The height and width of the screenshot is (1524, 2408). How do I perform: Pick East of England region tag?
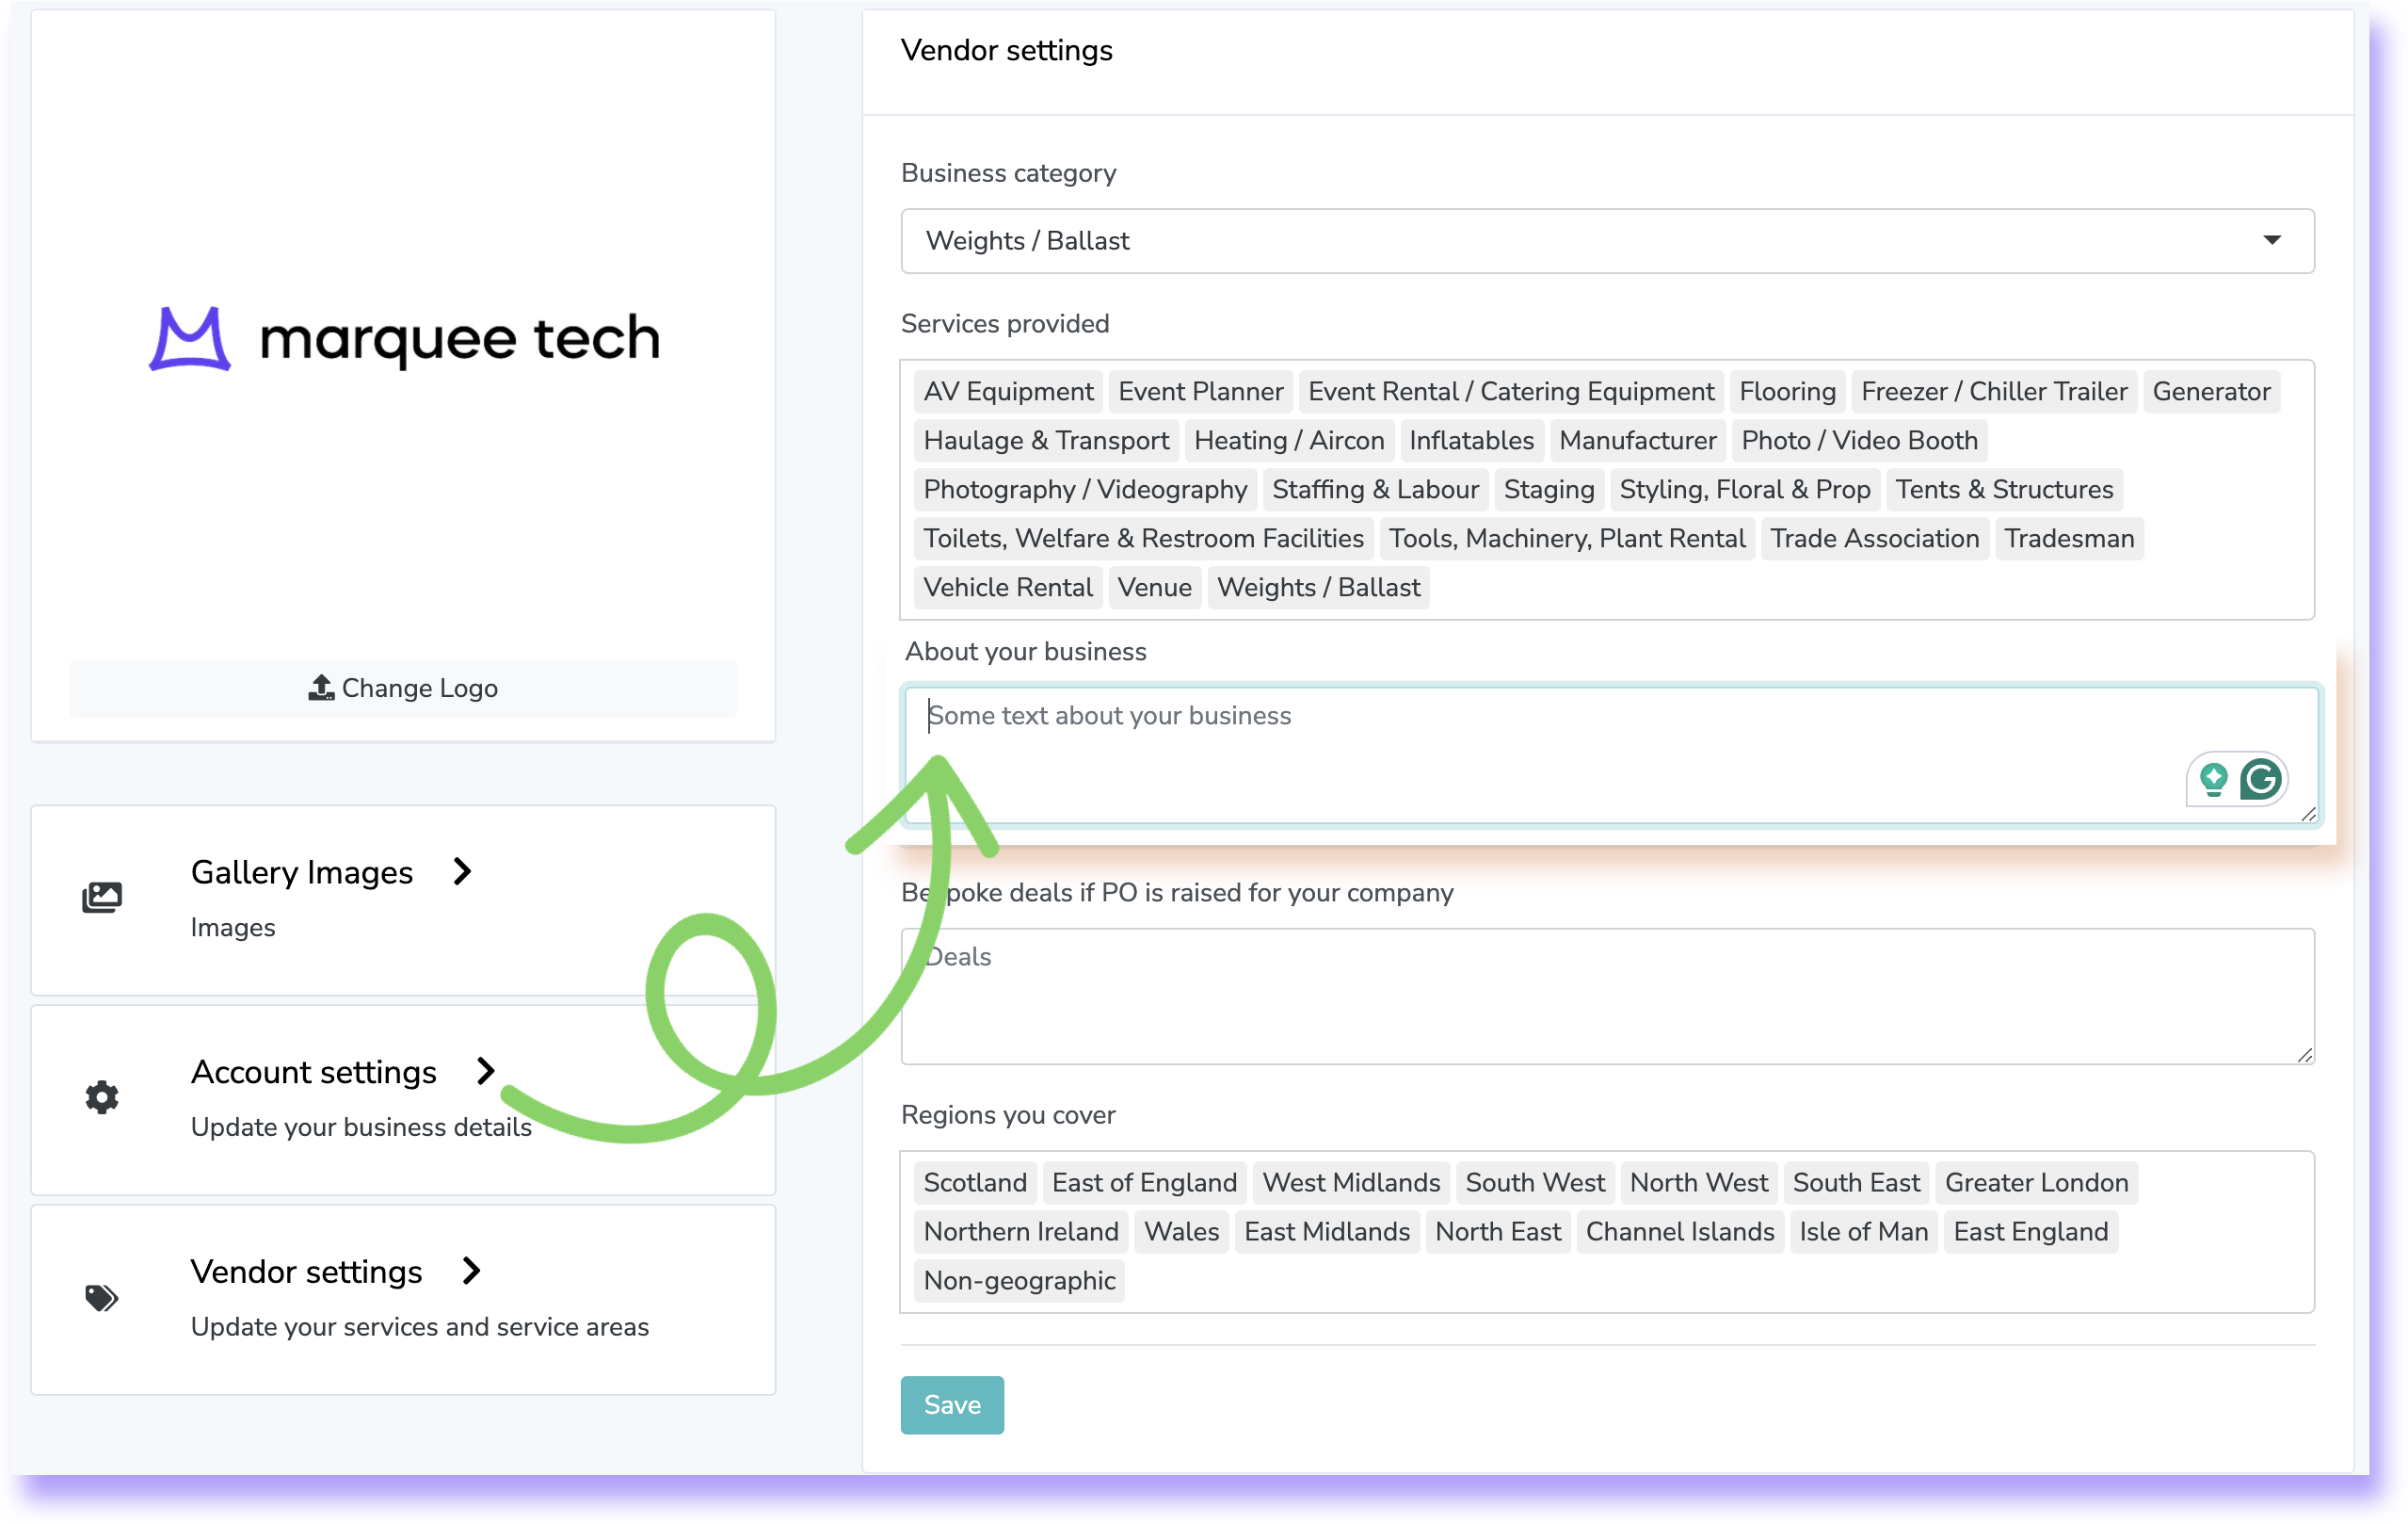click(1144, 1183)
